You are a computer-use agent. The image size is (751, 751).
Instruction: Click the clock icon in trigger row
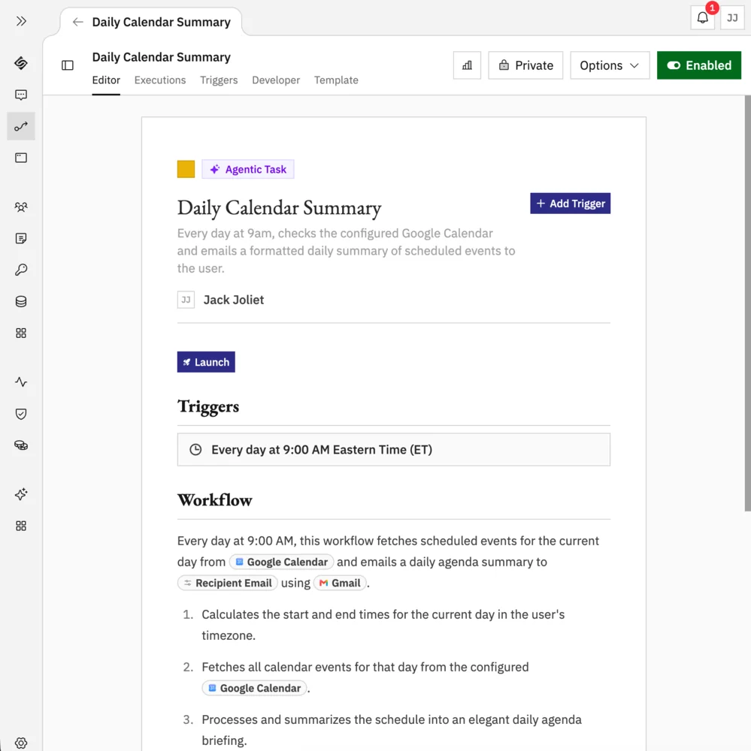click(x=195, y=450)
